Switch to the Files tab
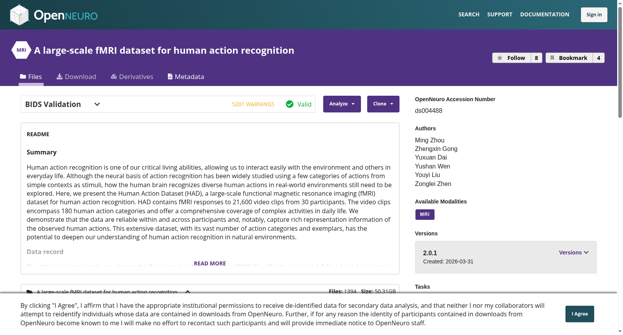Image resolution: width=623 pixels, height=335 pixels. pyautogui.click(x=31, y=77)
